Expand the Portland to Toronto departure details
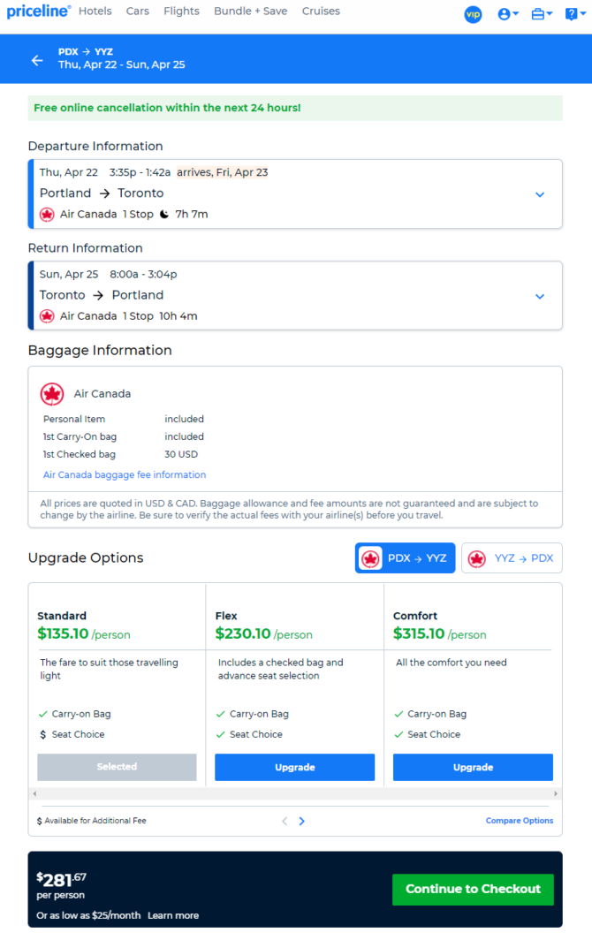Image resolution: width=592 pixels, height=940 pixels. (540, 194)
